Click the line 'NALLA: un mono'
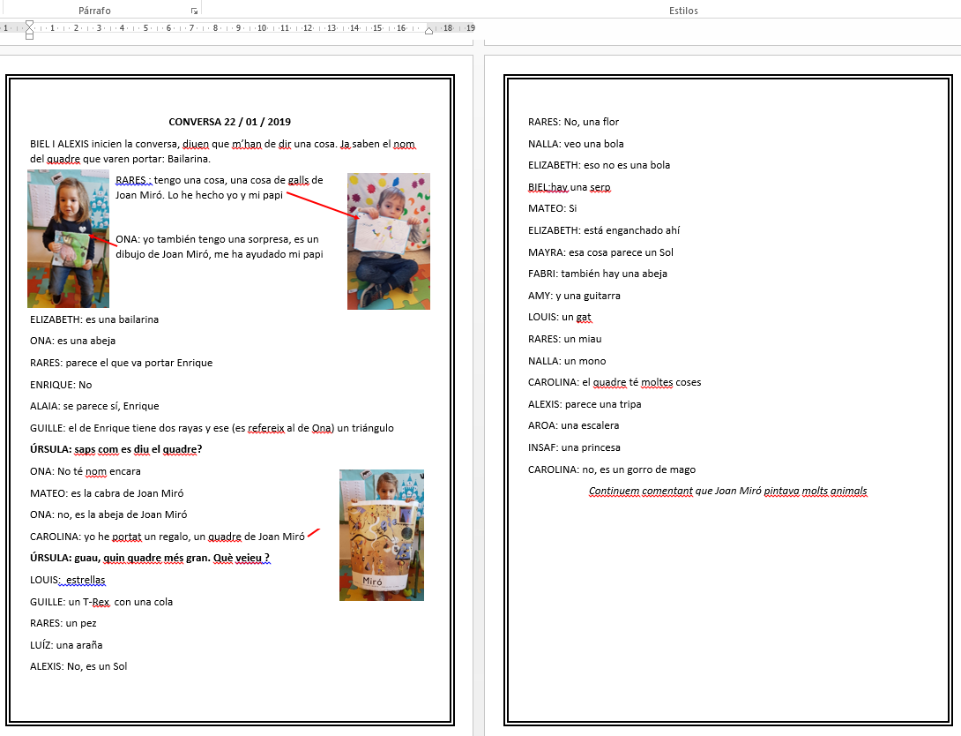Viewport: 961px width, 736px height. tap(567, 361)
